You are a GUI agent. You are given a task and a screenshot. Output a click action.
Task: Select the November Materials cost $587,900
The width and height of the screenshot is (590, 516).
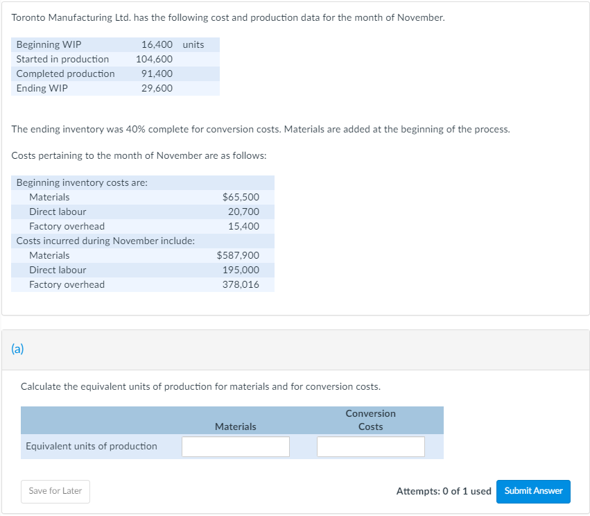point(238,255)
